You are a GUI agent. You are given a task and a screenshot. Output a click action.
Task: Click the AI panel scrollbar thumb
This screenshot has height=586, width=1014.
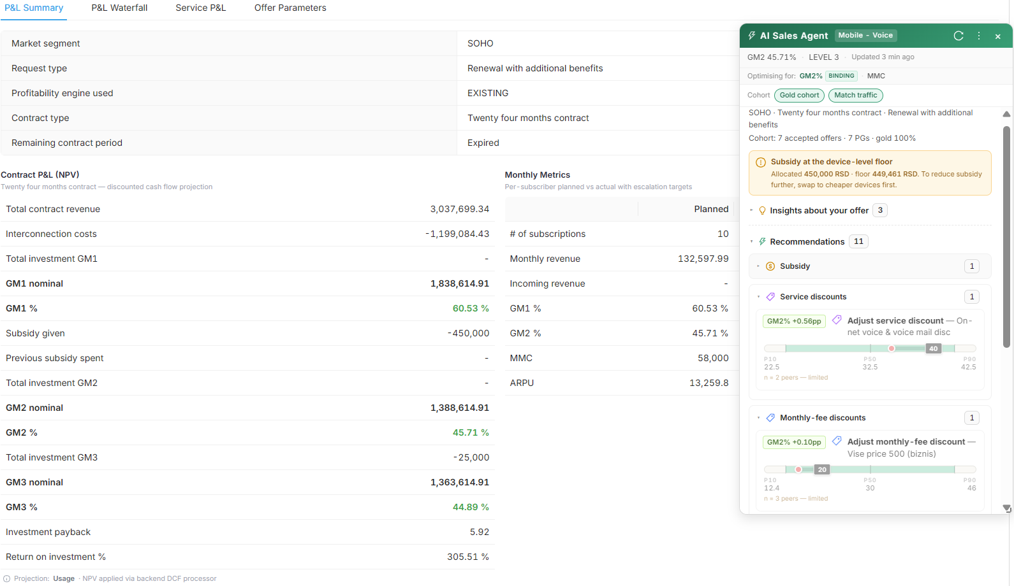coord(1007,237)
